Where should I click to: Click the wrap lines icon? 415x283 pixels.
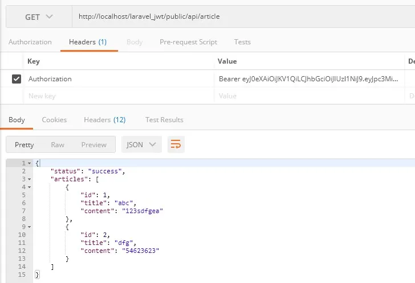(176, 144)
